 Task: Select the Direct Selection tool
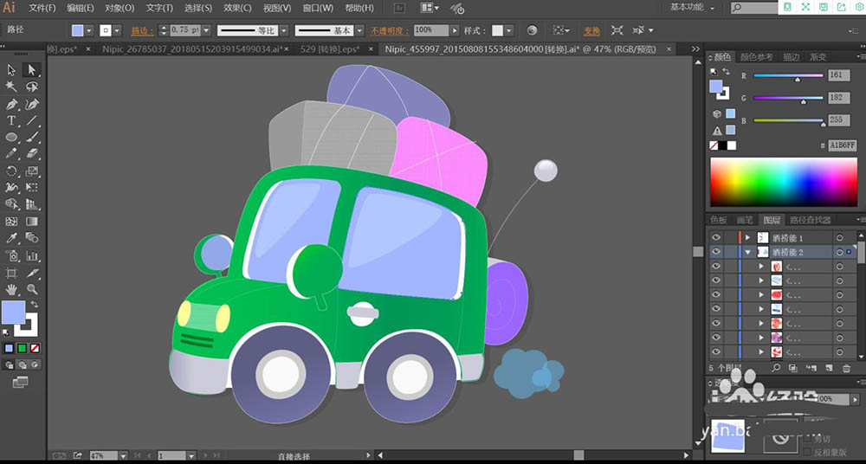click(x=31, y=69)
